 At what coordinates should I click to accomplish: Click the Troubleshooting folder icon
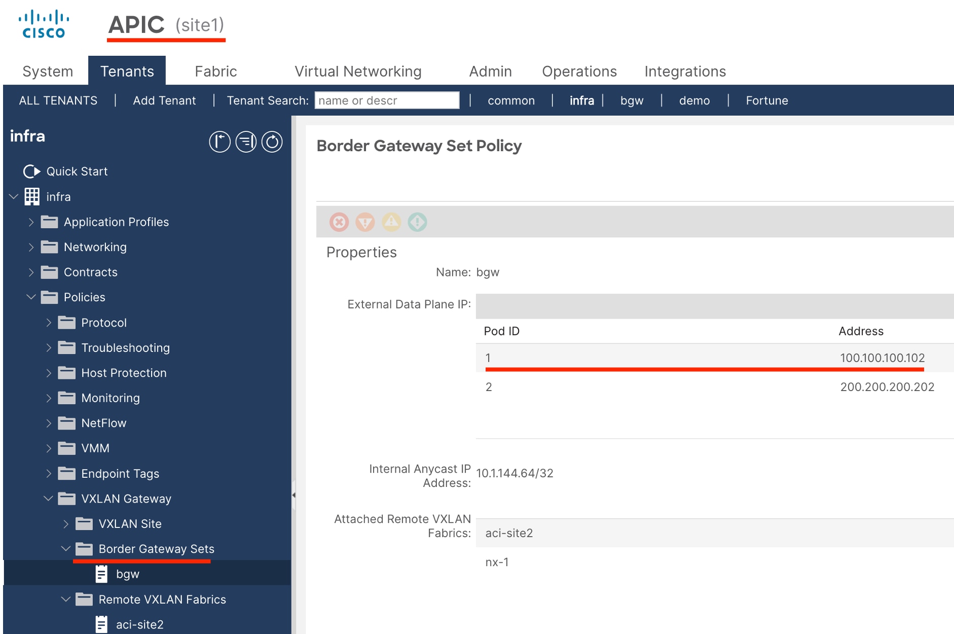66,347
